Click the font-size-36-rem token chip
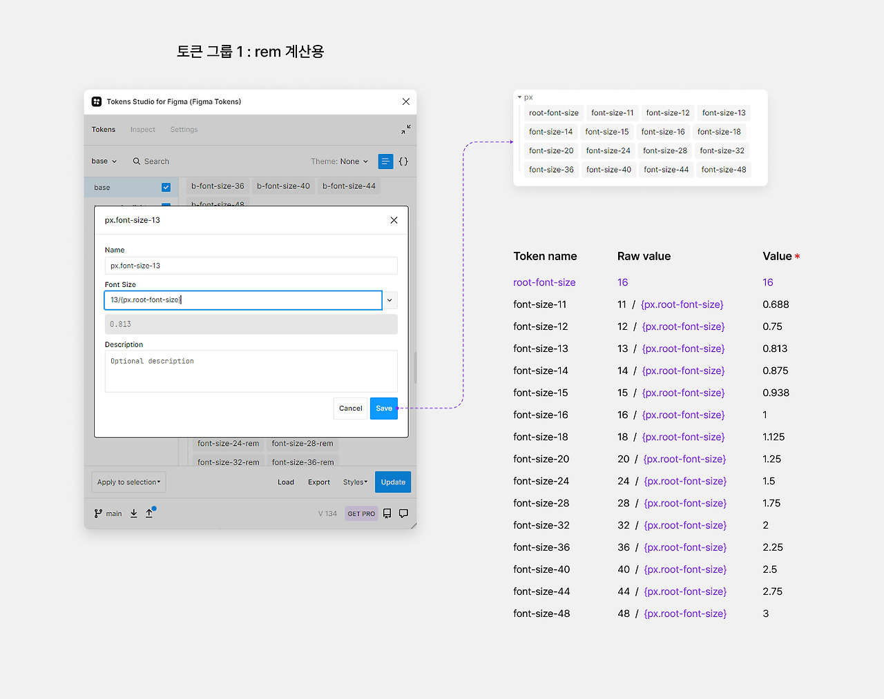The height and width of the screenshot is (699, 884). pos(302,462)
